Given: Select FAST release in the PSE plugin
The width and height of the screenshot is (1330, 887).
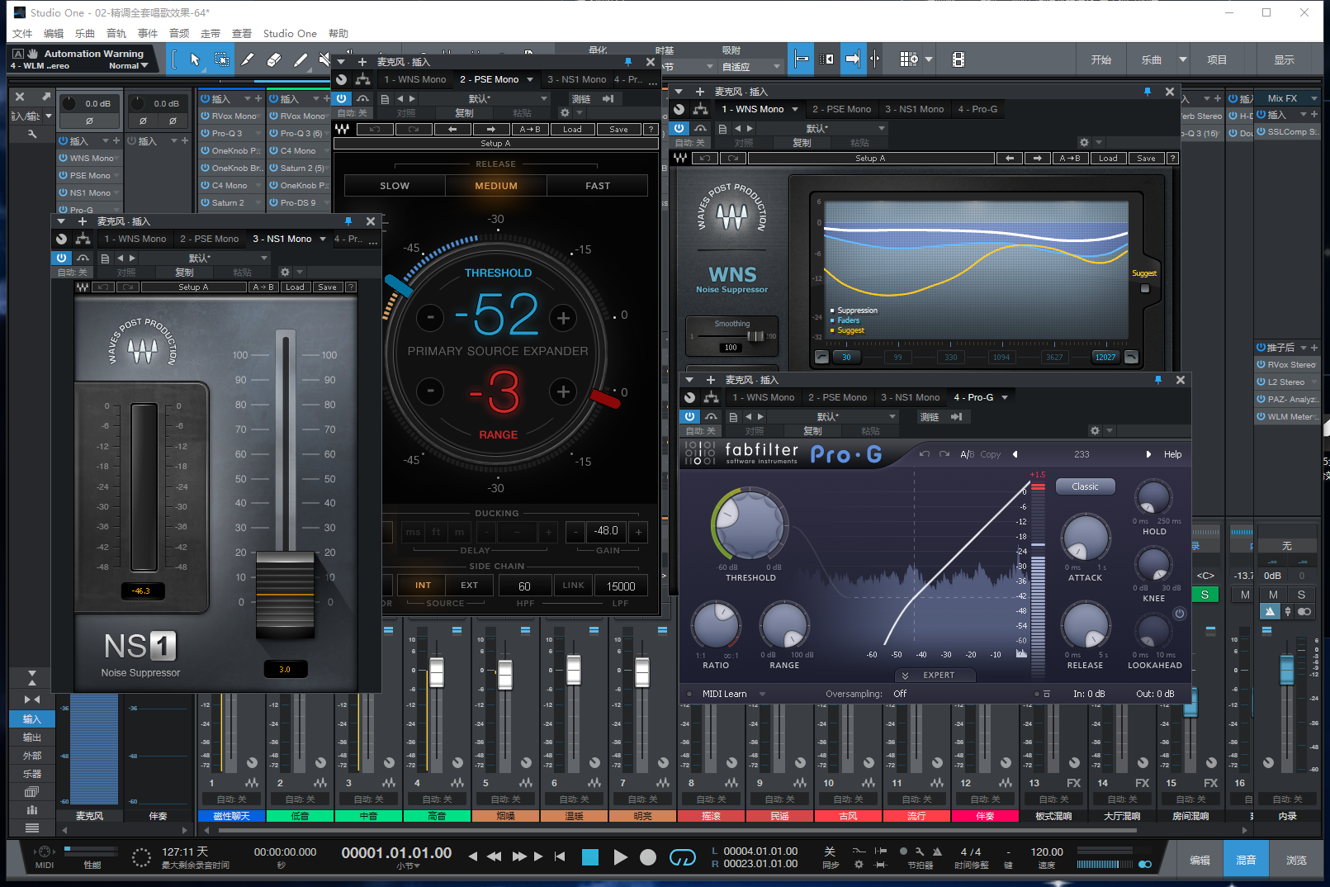Looking at the screenshot, I should click(597, 186).
